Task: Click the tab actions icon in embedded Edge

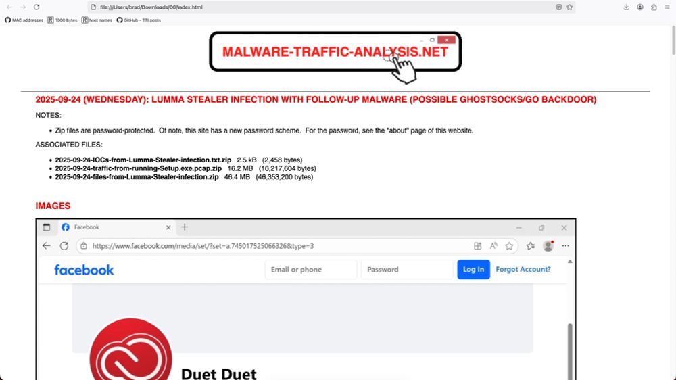Action: click(47, 227)
